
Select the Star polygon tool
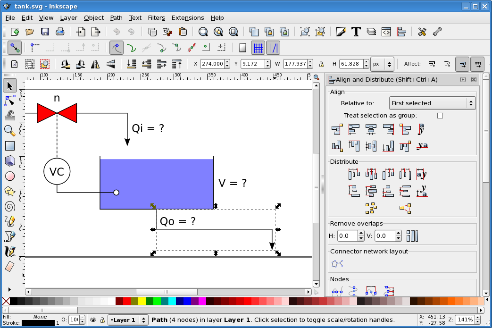click(x=10, y=191)
